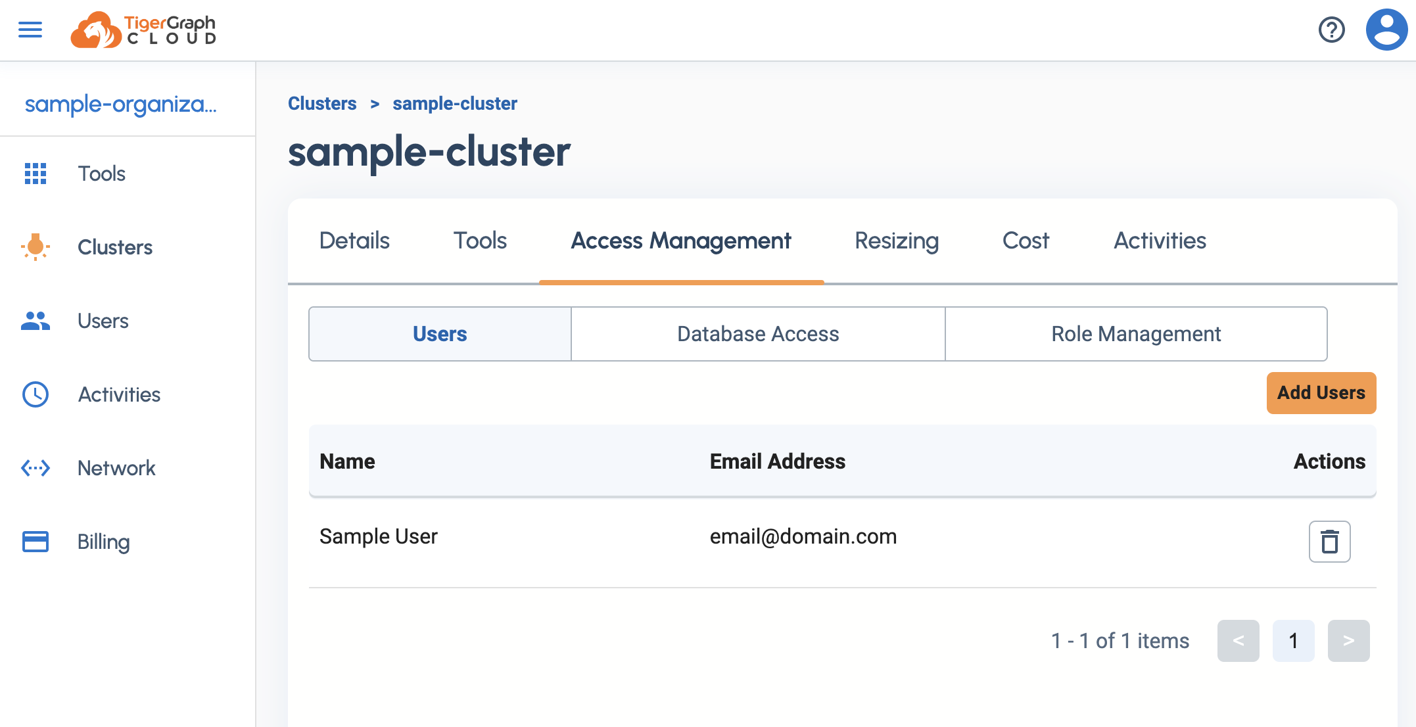The height and width of the screenshot is (727, 1416).
Task: Open Users from the sidebar people icon
Action: (35, 321)
